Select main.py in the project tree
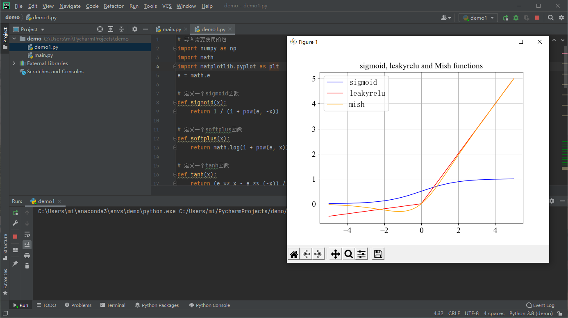The width and height of the screenshot is (568, 318). pyautogui.click(x=43, y=55)
